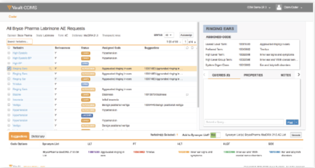Focus the Search Verbatims field

click(x=20, y=42)
